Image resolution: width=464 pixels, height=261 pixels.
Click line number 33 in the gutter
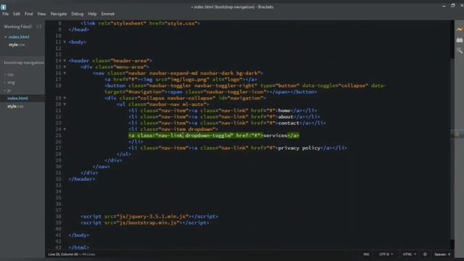click(58, 186)
